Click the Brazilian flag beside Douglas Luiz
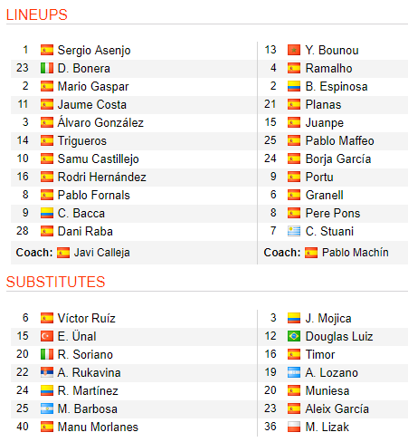 pos(294,336)
